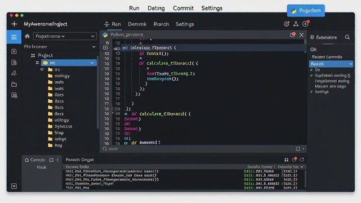Open the notification icon with red badge
The width and height of the screenshot is (361, 203).
(x=305, y=24)
